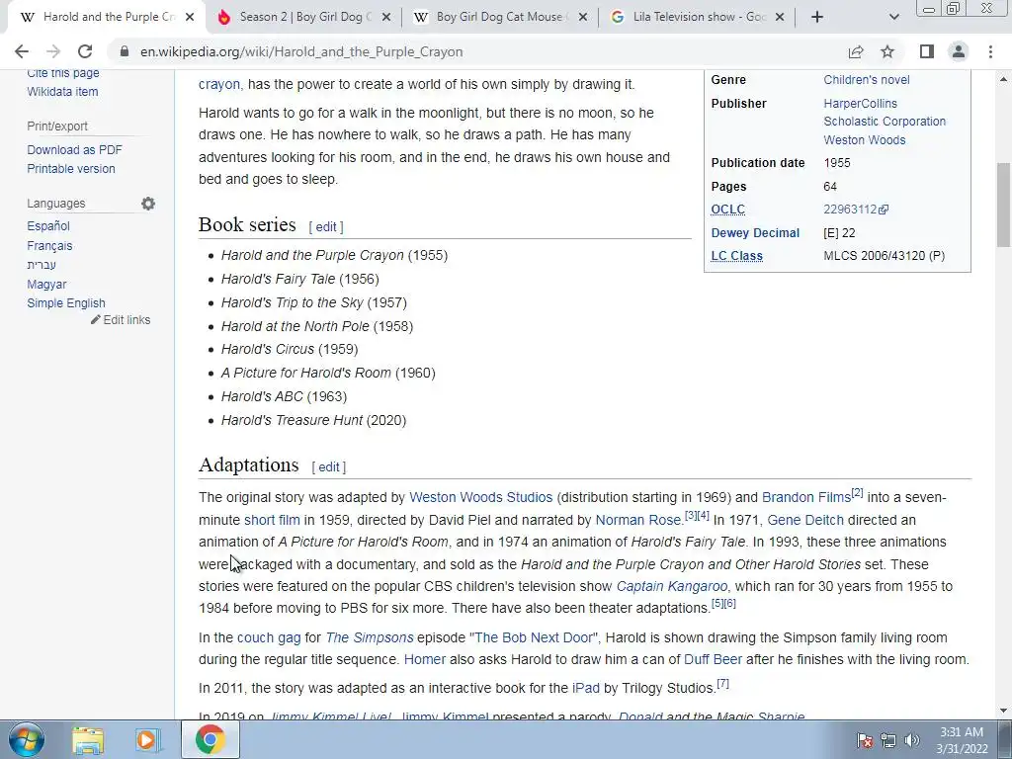Open the HarperCollins publisher link

861,103
